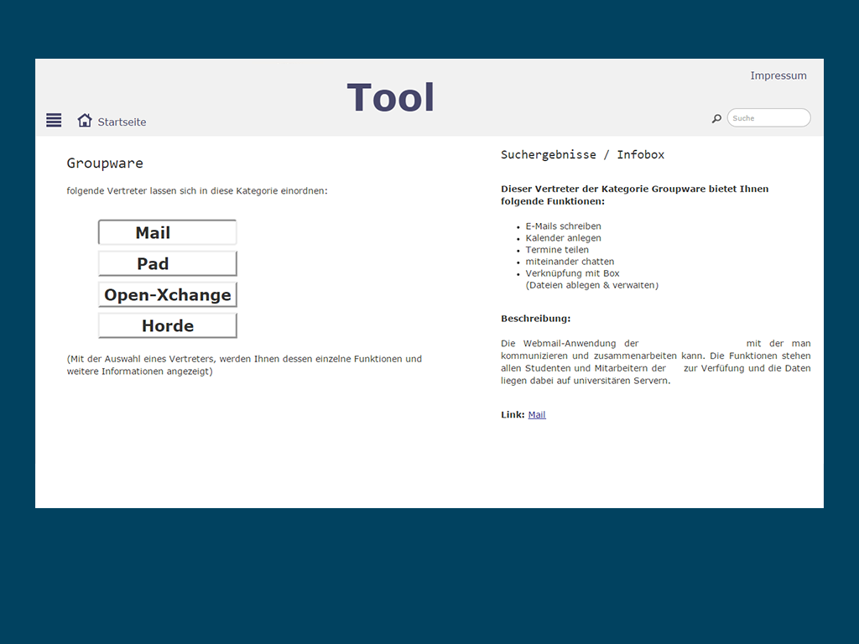Click the Tool page title
Viewport: 859px width, 644px height.
point(391,97)
